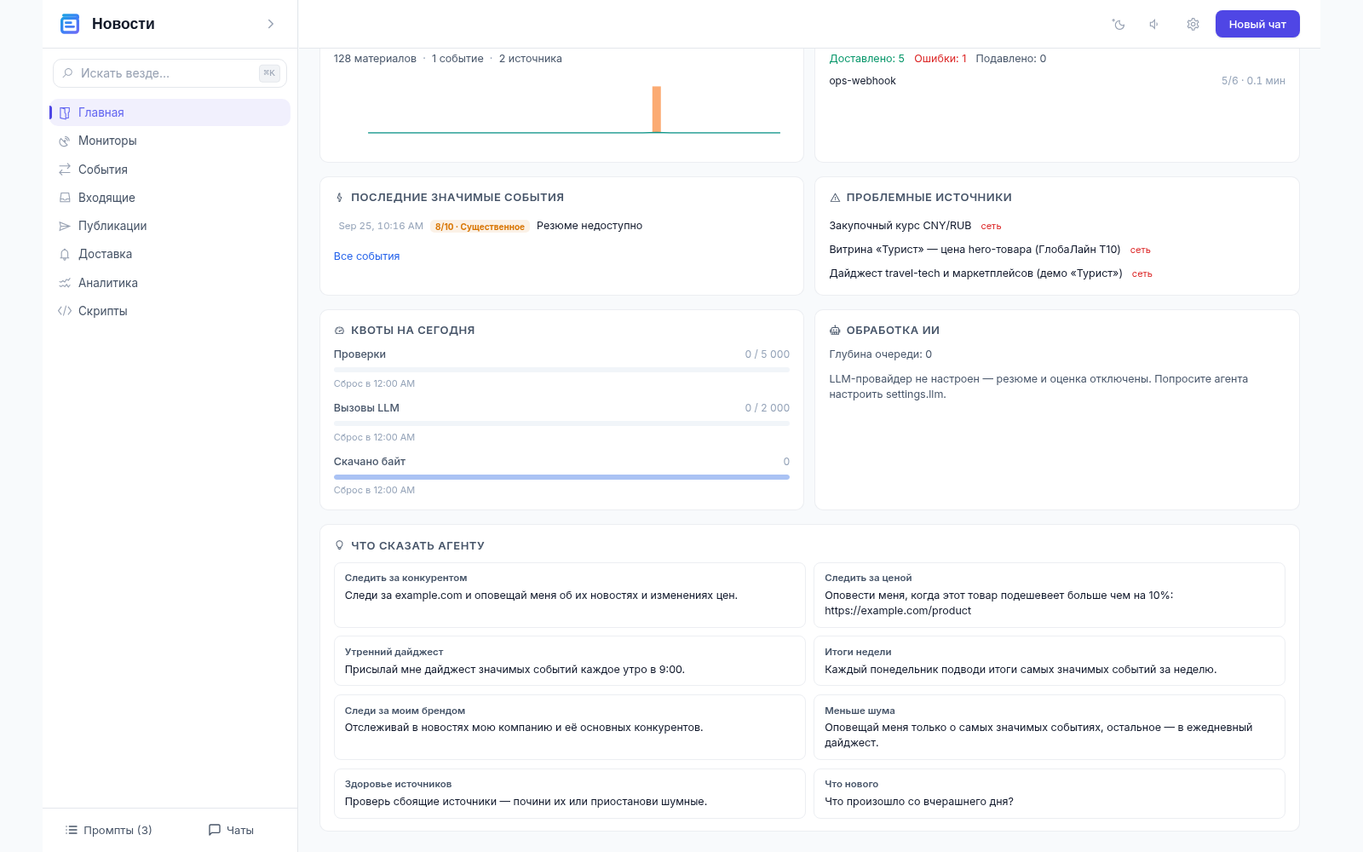Viewport: 1363px width, 852px height.
Task: Open the Главная section
Action: (170, 112)
